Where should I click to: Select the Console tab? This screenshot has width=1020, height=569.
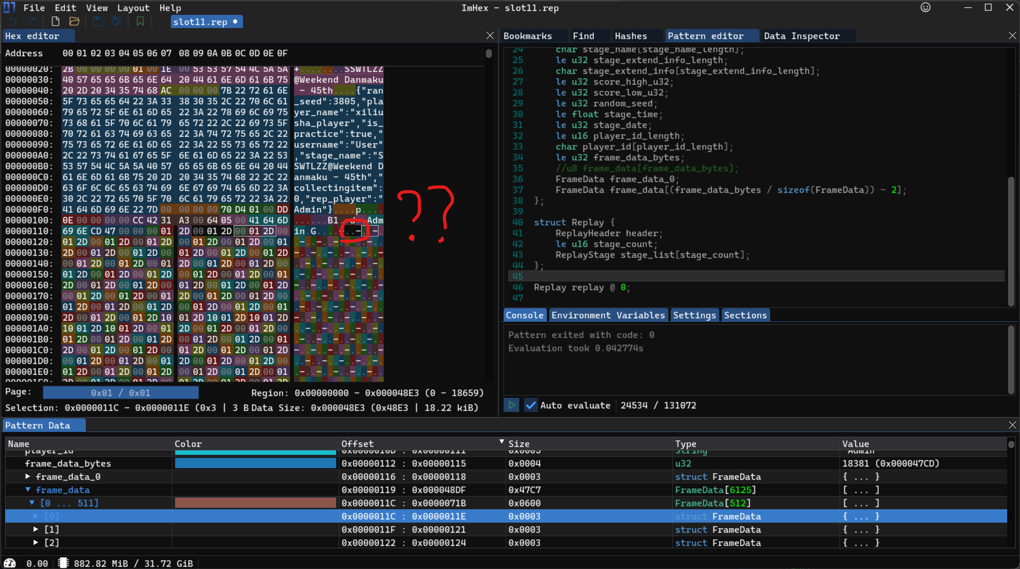(524, 315)
